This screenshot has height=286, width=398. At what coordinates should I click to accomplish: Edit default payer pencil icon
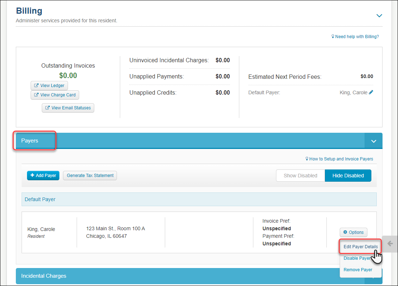click(x=371, y=92)
